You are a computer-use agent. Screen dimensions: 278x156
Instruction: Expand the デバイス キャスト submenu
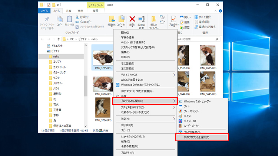[x=145, y=75]
